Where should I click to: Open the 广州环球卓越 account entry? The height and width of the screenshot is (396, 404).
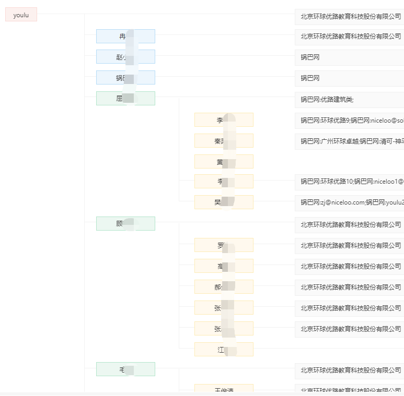tap(349, 141)
